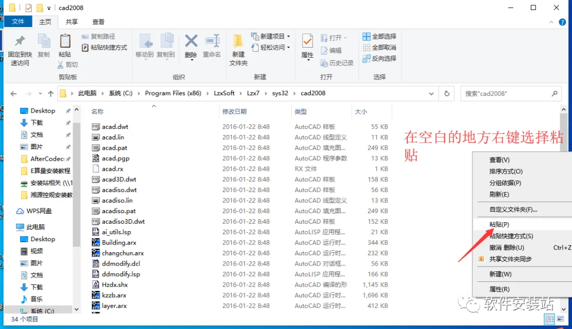The image size is (572, 329).
Task: Switch to the Home (主页) tab
Action: coord(45,22)
